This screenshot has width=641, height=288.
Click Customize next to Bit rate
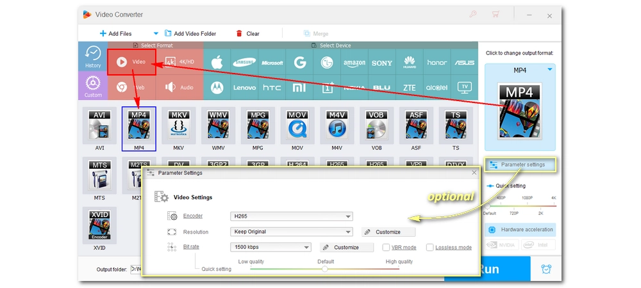click(347, 247)
